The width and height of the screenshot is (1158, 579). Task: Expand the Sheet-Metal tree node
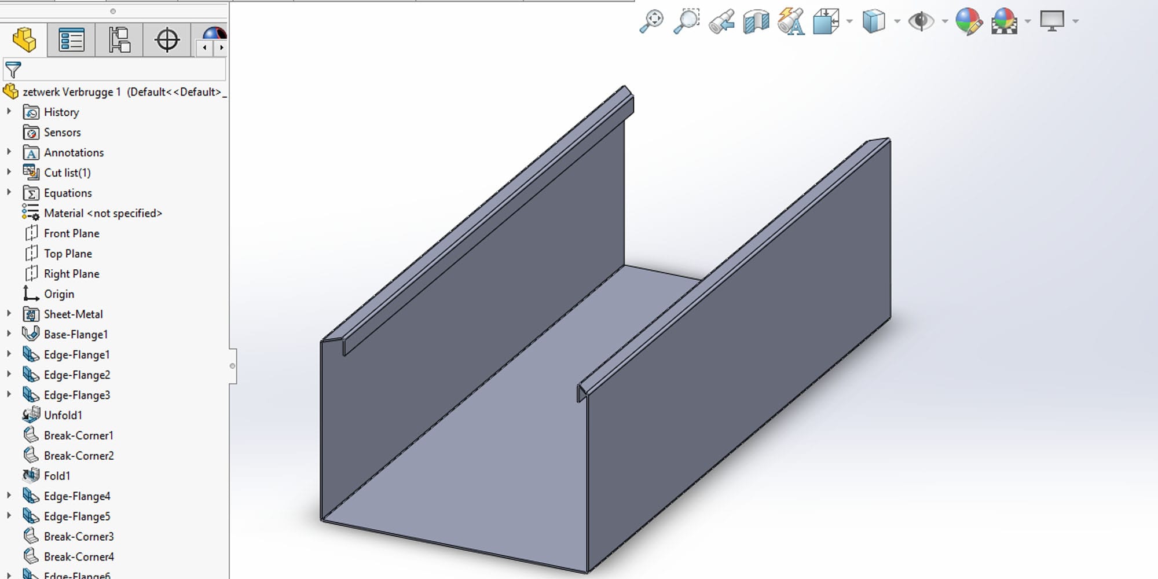pyautogui.click(x=9, y=314)
